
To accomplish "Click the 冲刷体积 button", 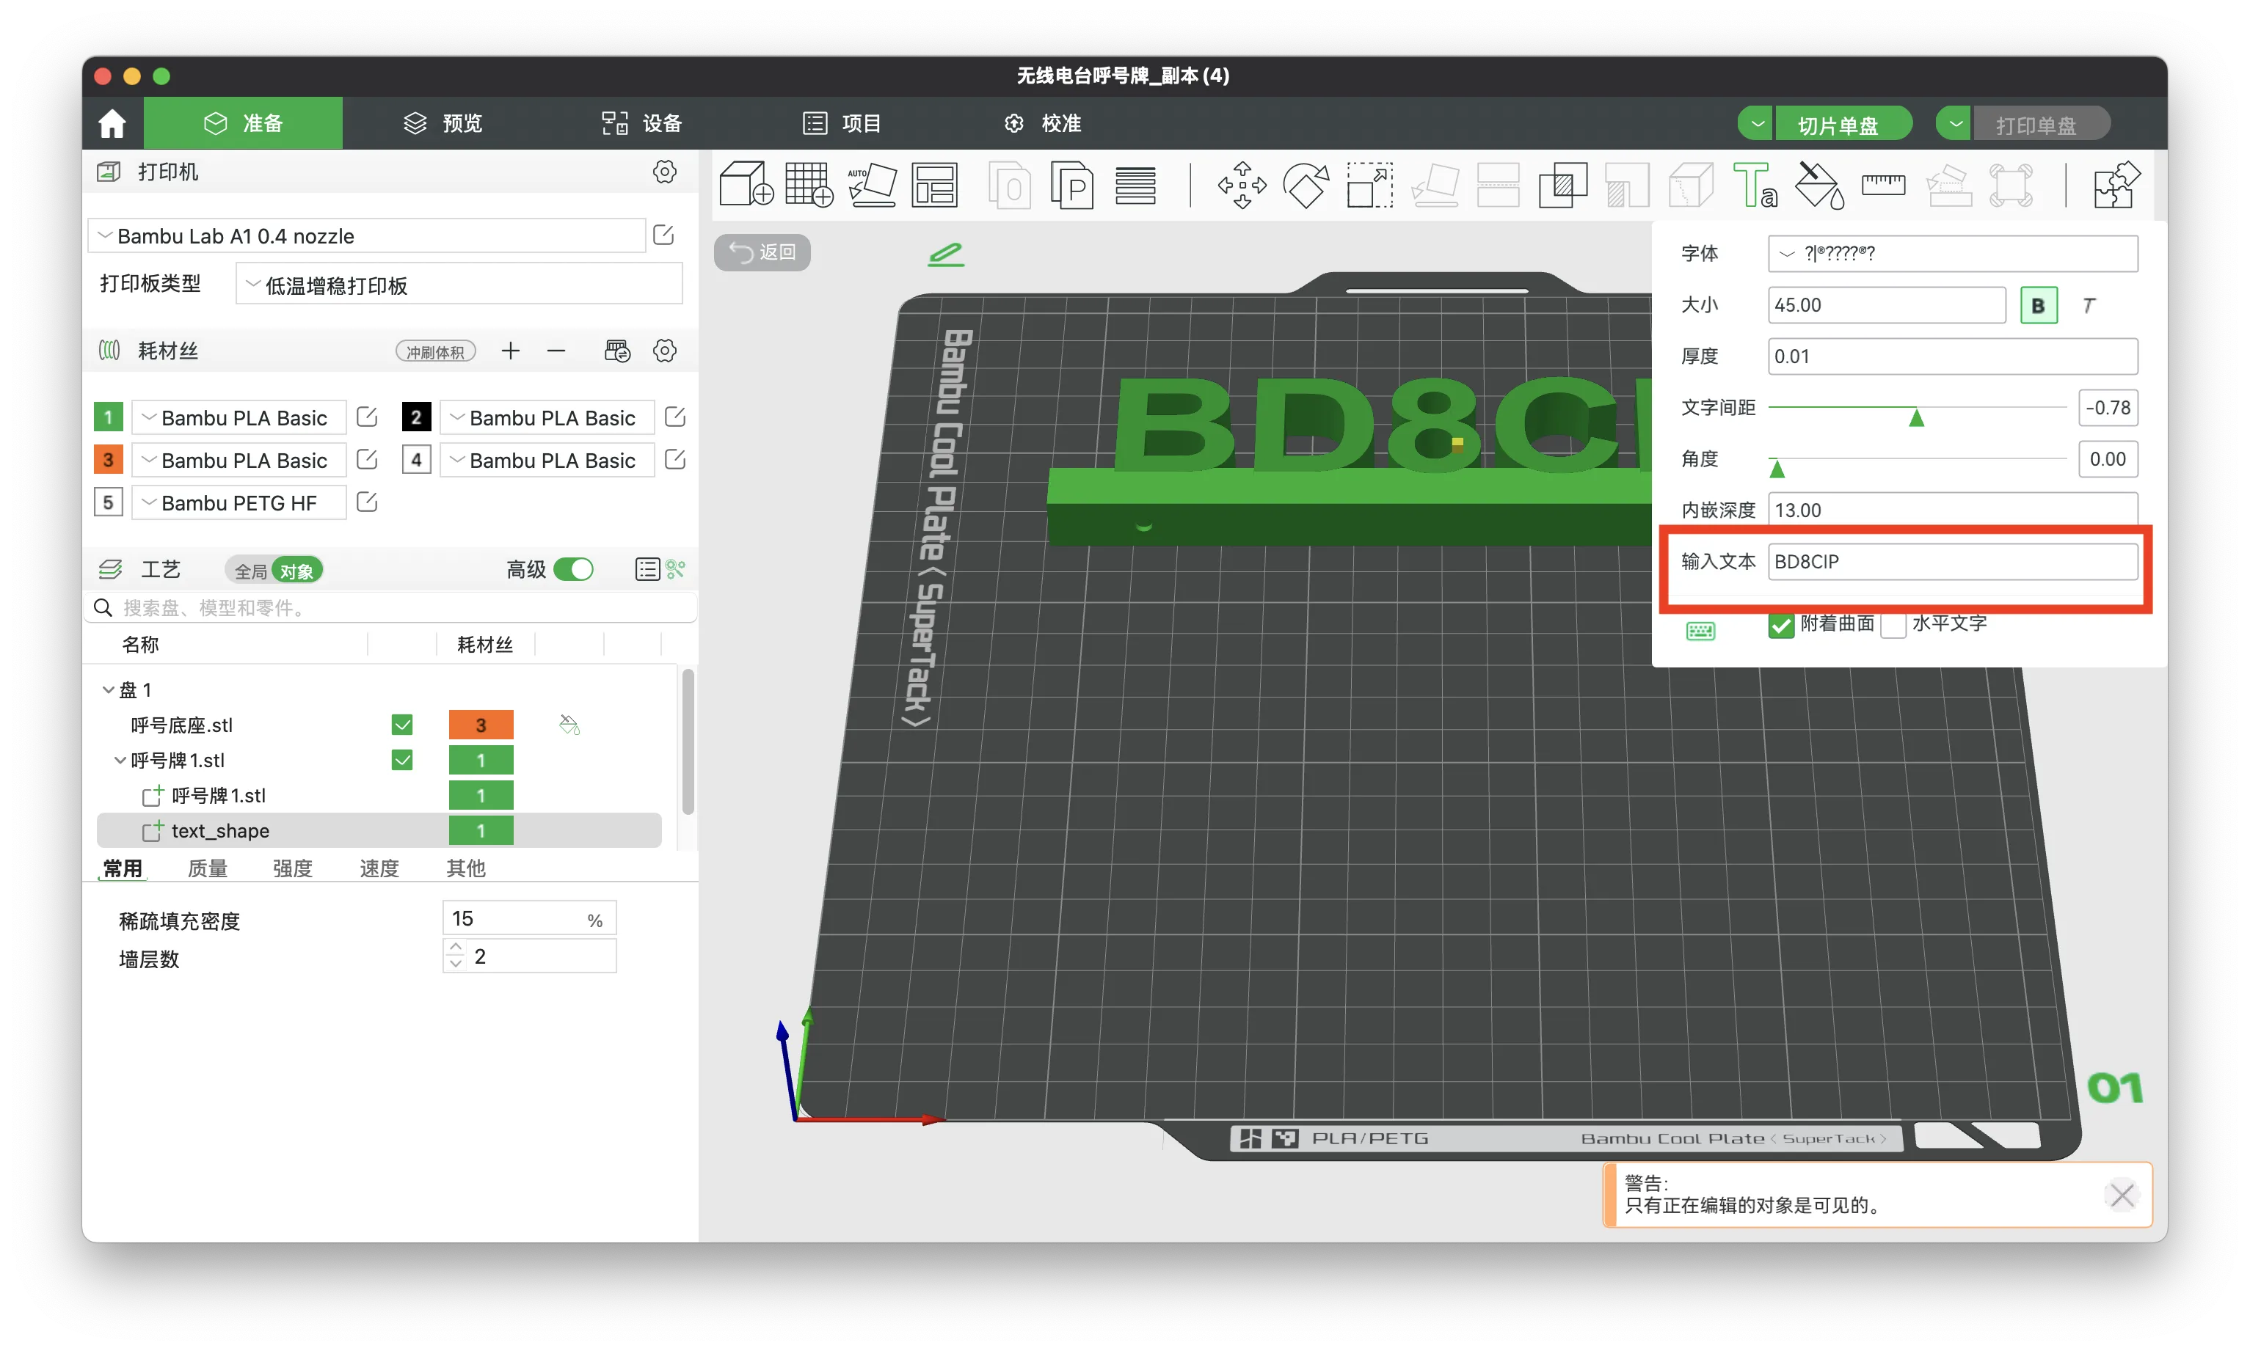I will click(x=435, y=351).
